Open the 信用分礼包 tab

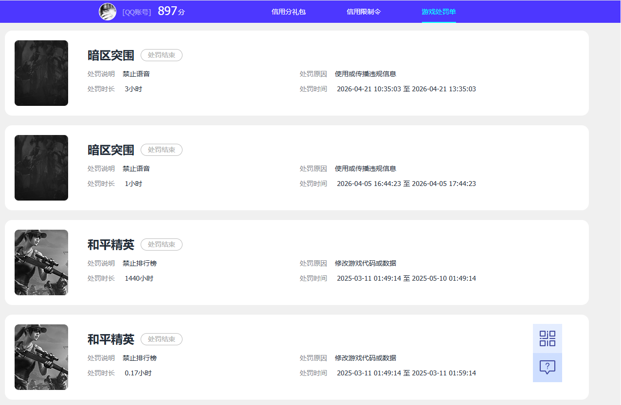(289, 12)
